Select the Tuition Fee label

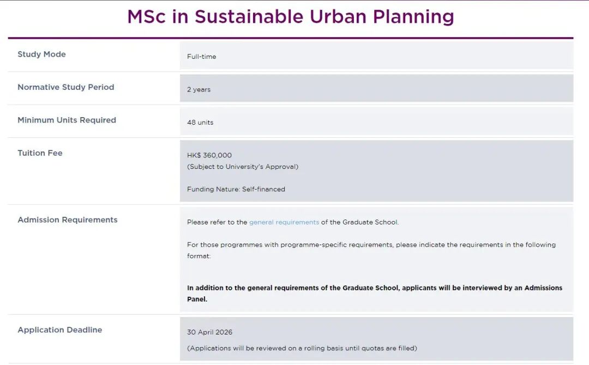tap(40, 153)
